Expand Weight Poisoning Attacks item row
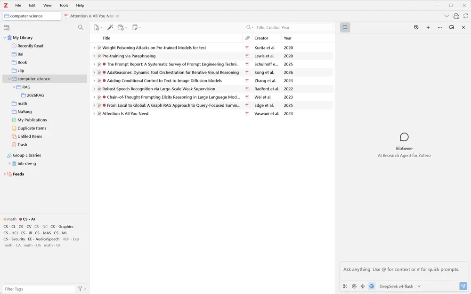Viewport: 471px width, 294px height. pyautogui.click(x=94, y=48)
